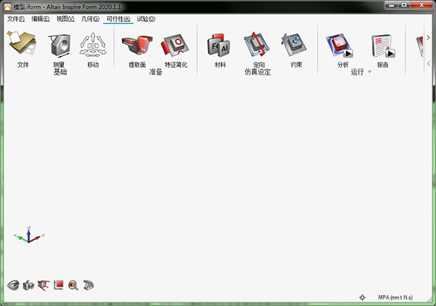
Task: Click the partially visible ribbon icon at right
Action: click(419, 47)
